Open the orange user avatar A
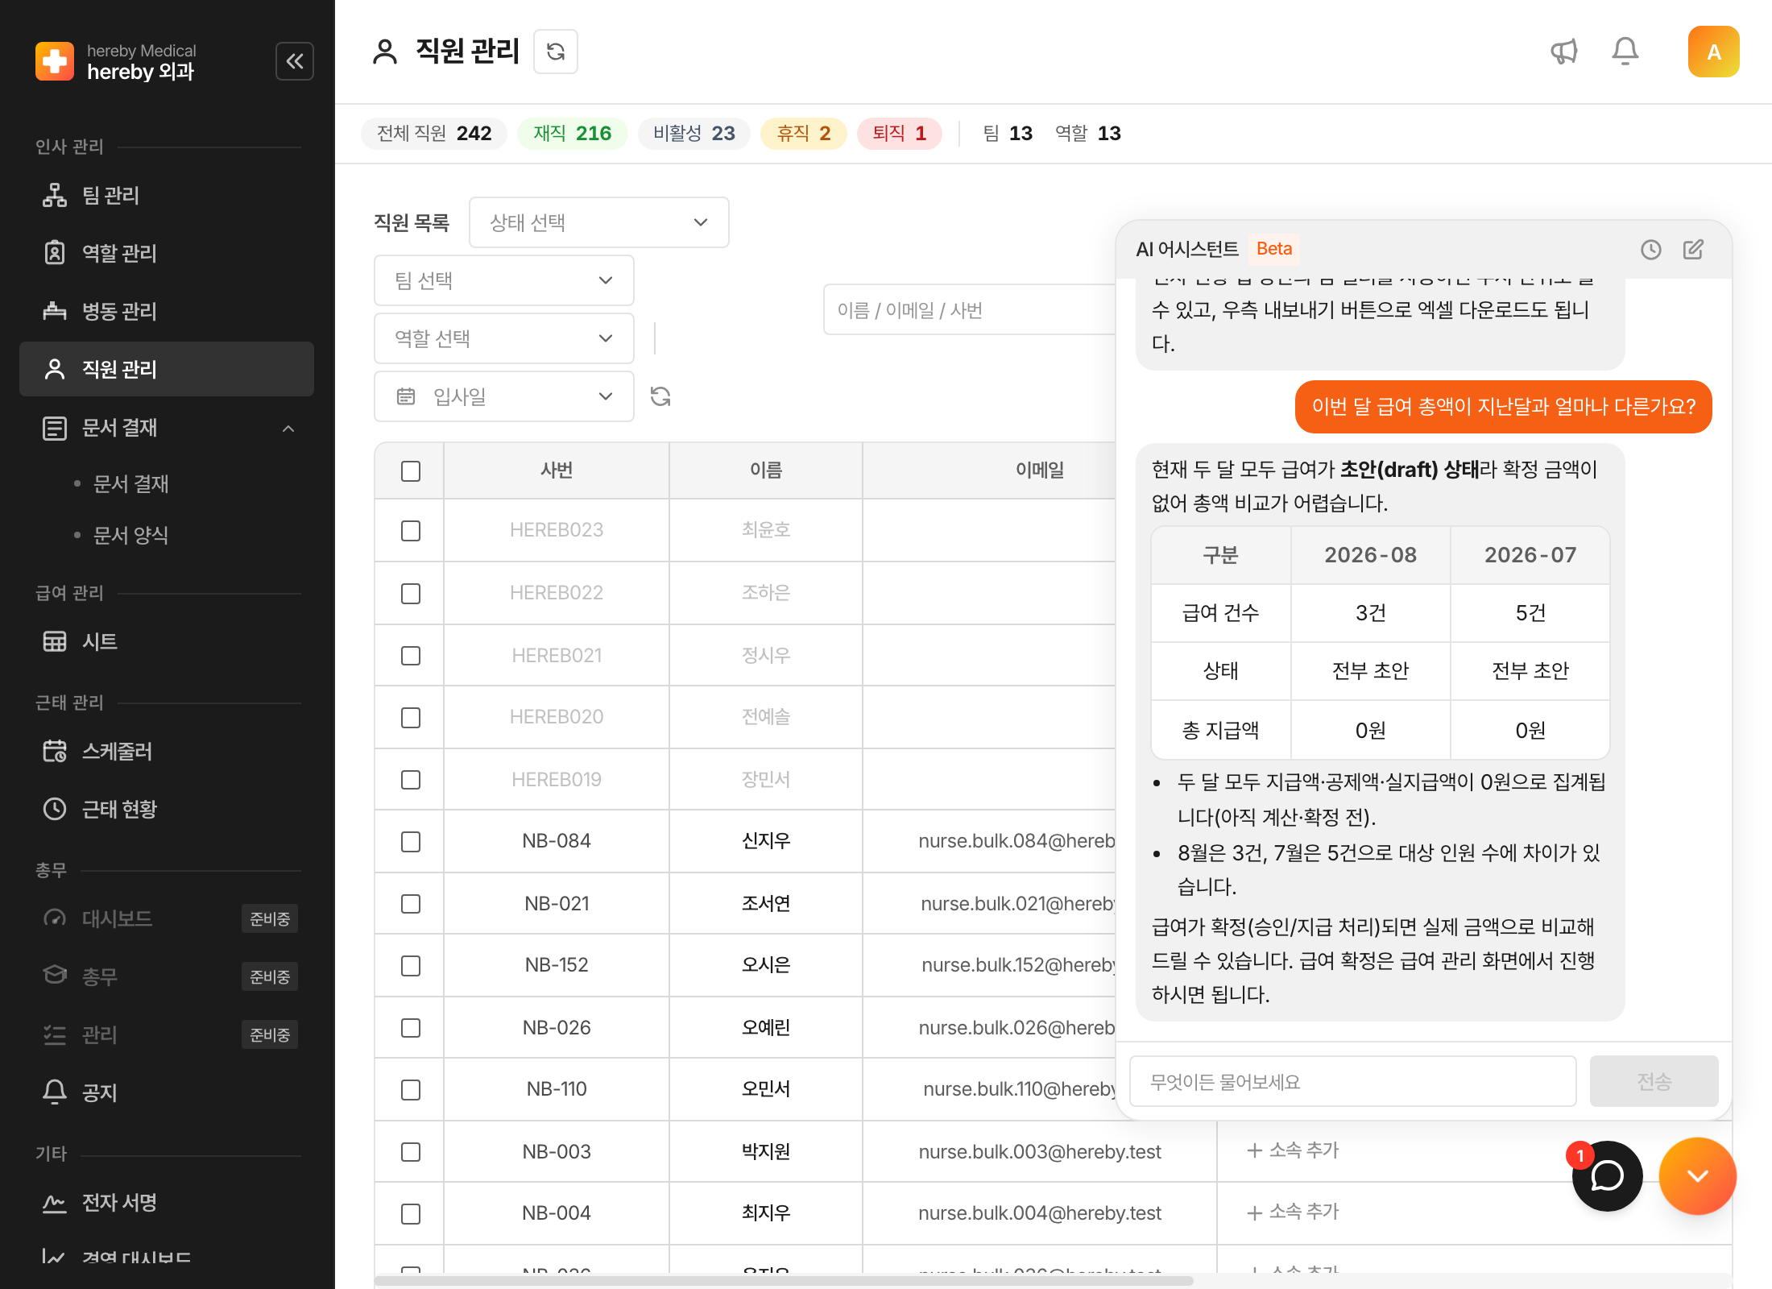The height and width of the screenshot is (1289, 1772). pyautogui.click(x=1714, y=52)
